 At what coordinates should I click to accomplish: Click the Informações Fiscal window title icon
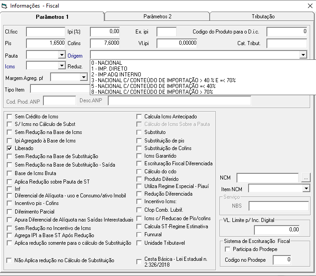4,6
